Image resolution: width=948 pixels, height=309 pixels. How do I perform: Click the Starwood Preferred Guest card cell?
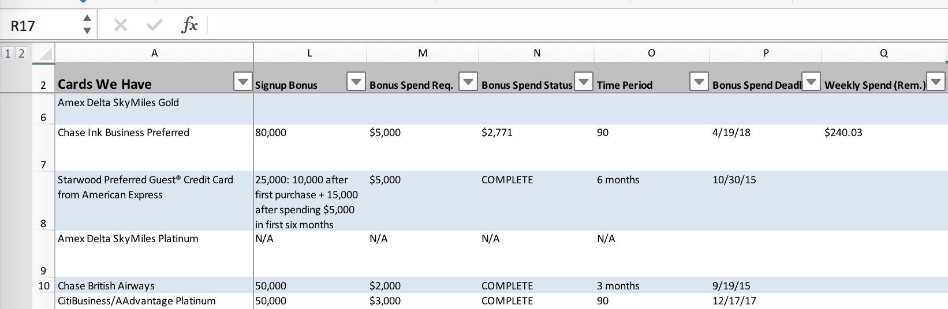click(x=154, y=201)
